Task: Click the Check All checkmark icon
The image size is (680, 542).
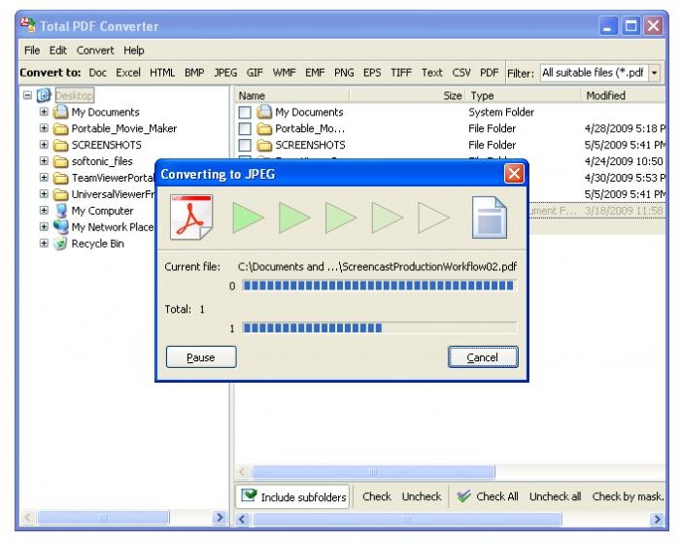Action: click(x=463, y=496)
